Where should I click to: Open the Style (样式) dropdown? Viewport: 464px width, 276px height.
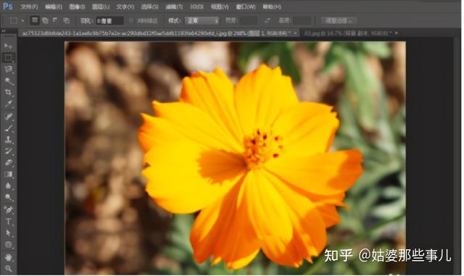(202, 20)
